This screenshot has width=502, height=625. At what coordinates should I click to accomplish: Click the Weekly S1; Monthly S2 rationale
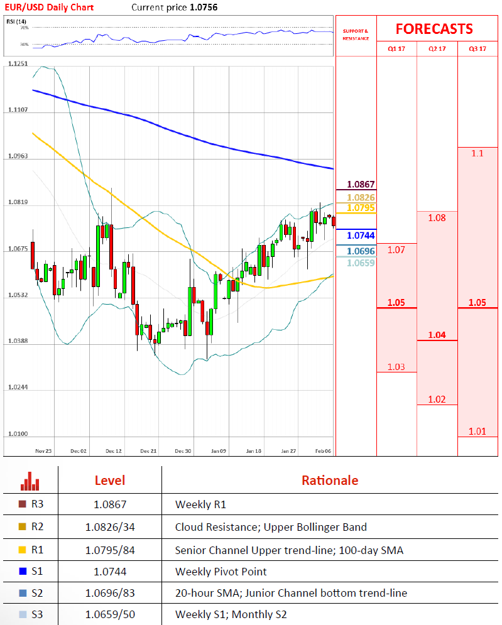click(x=231, y=615)
